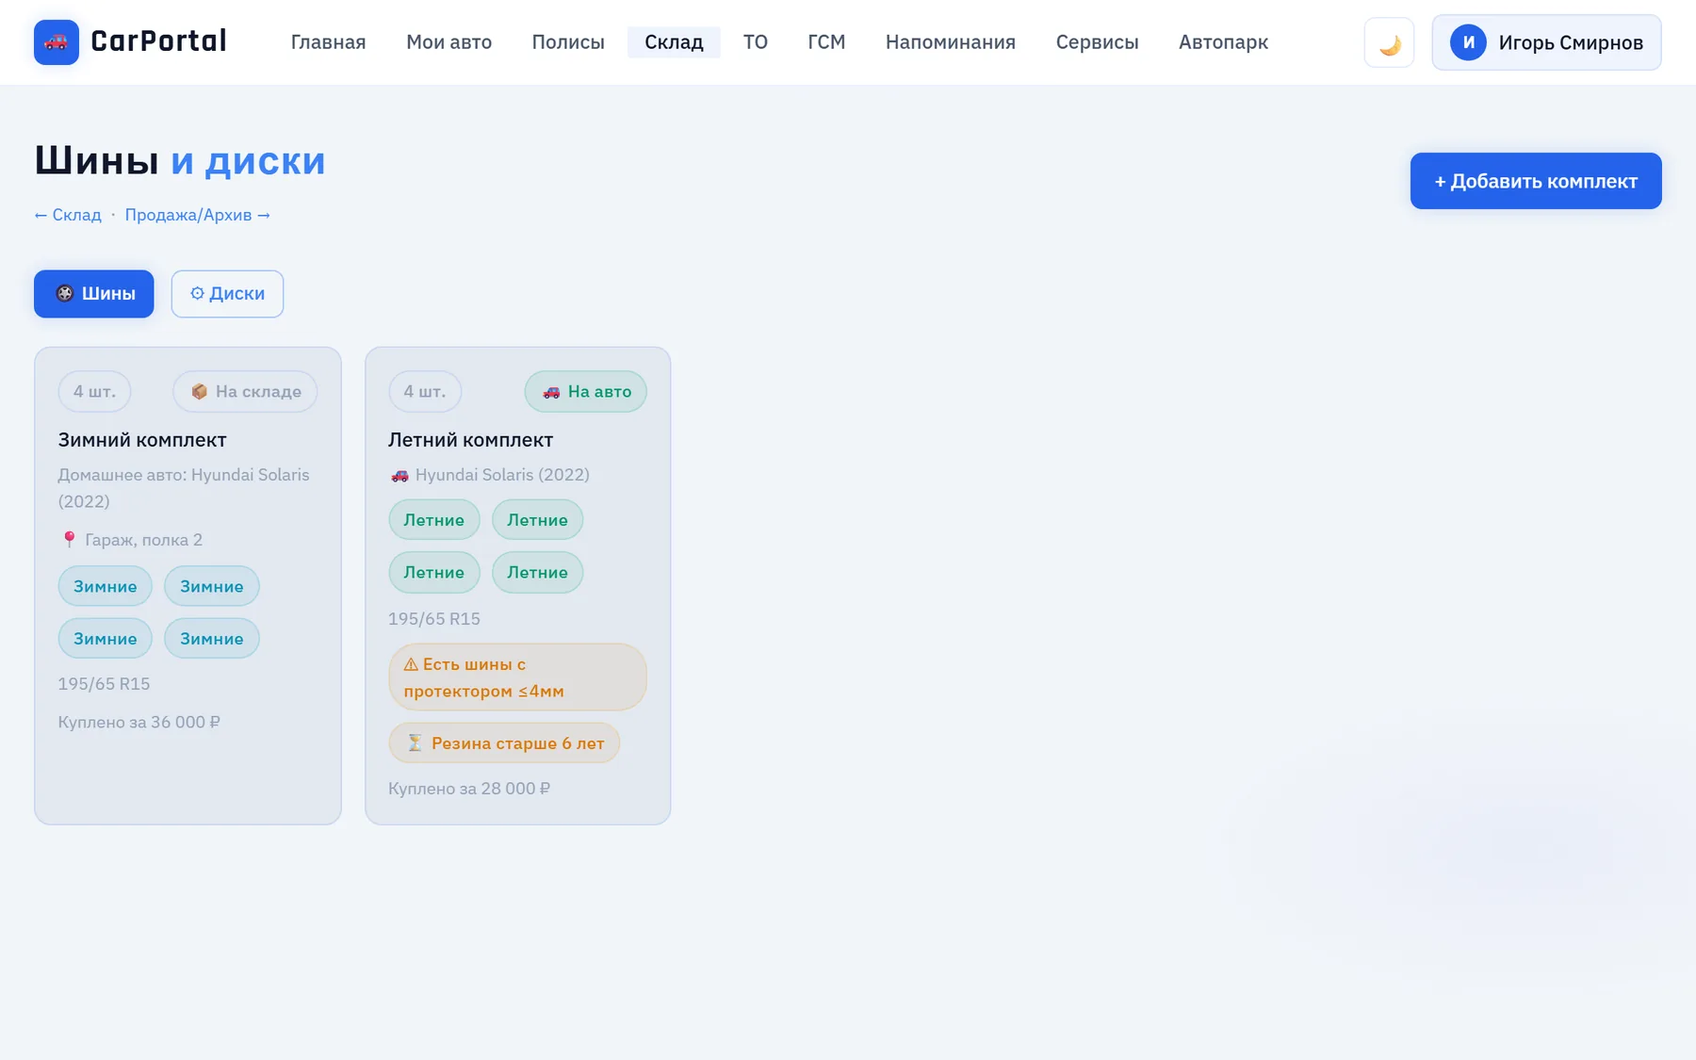Click Куплено за 28 000 ₽ text
Image resolution: width=1696 pixels, height=1060 pixels.
pyautogui.click(x=469, y=789)
